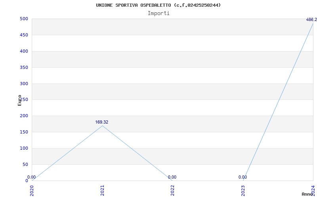Click the 200 value on Euro axis
The image size is (317, 198).
(x=24, y=116)
